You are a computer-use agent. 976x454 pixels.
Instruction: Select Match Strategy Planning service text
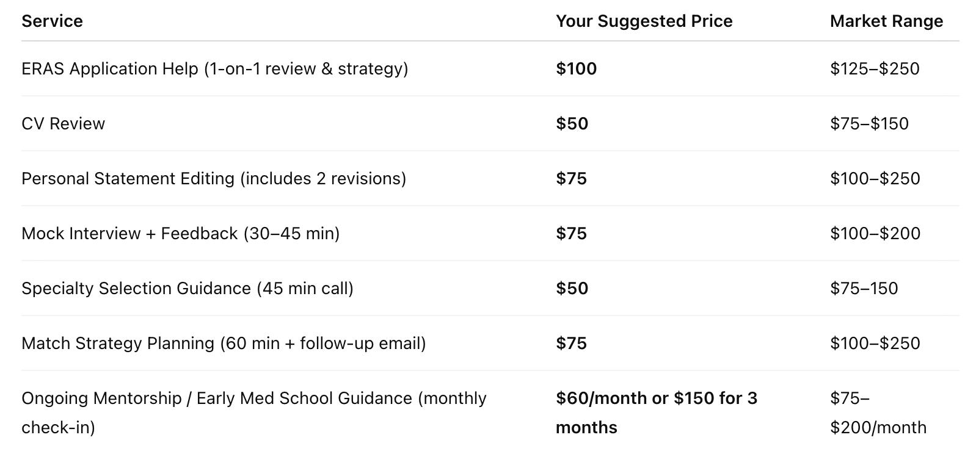224,343
